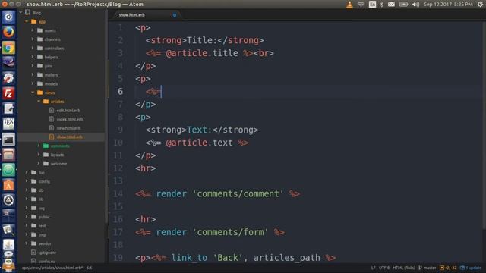Launch FileZilla from the dock
Viewport: 486px width, 273px height.
(8, 93)
